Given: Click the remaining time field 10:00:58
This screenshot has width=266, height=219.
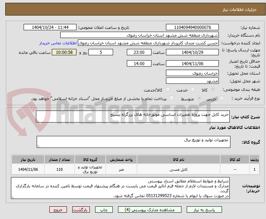Looking at the screenshot, I should click(x=64, y=52).
